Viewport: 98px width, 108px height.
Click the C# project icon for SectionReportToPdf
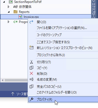[11, 2]
